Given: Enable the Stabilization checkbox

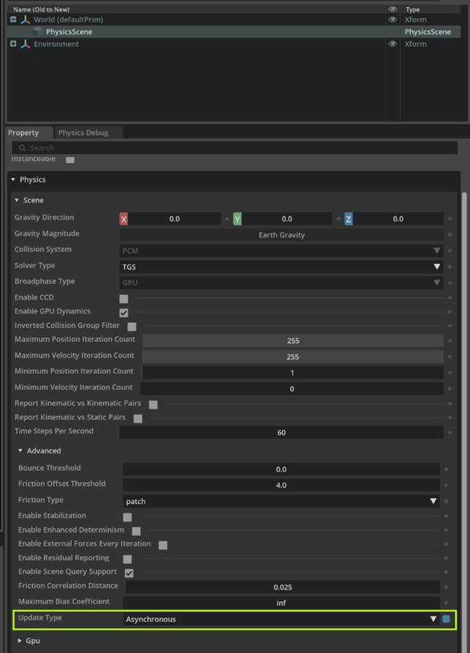Looking at the screenshot, I should point(127,517).
